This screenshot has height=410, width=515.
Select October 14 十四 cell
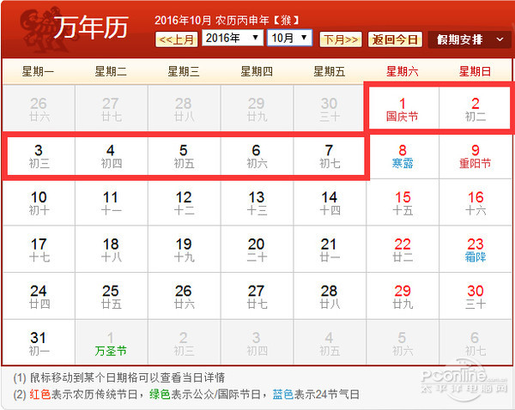[330, 202]
